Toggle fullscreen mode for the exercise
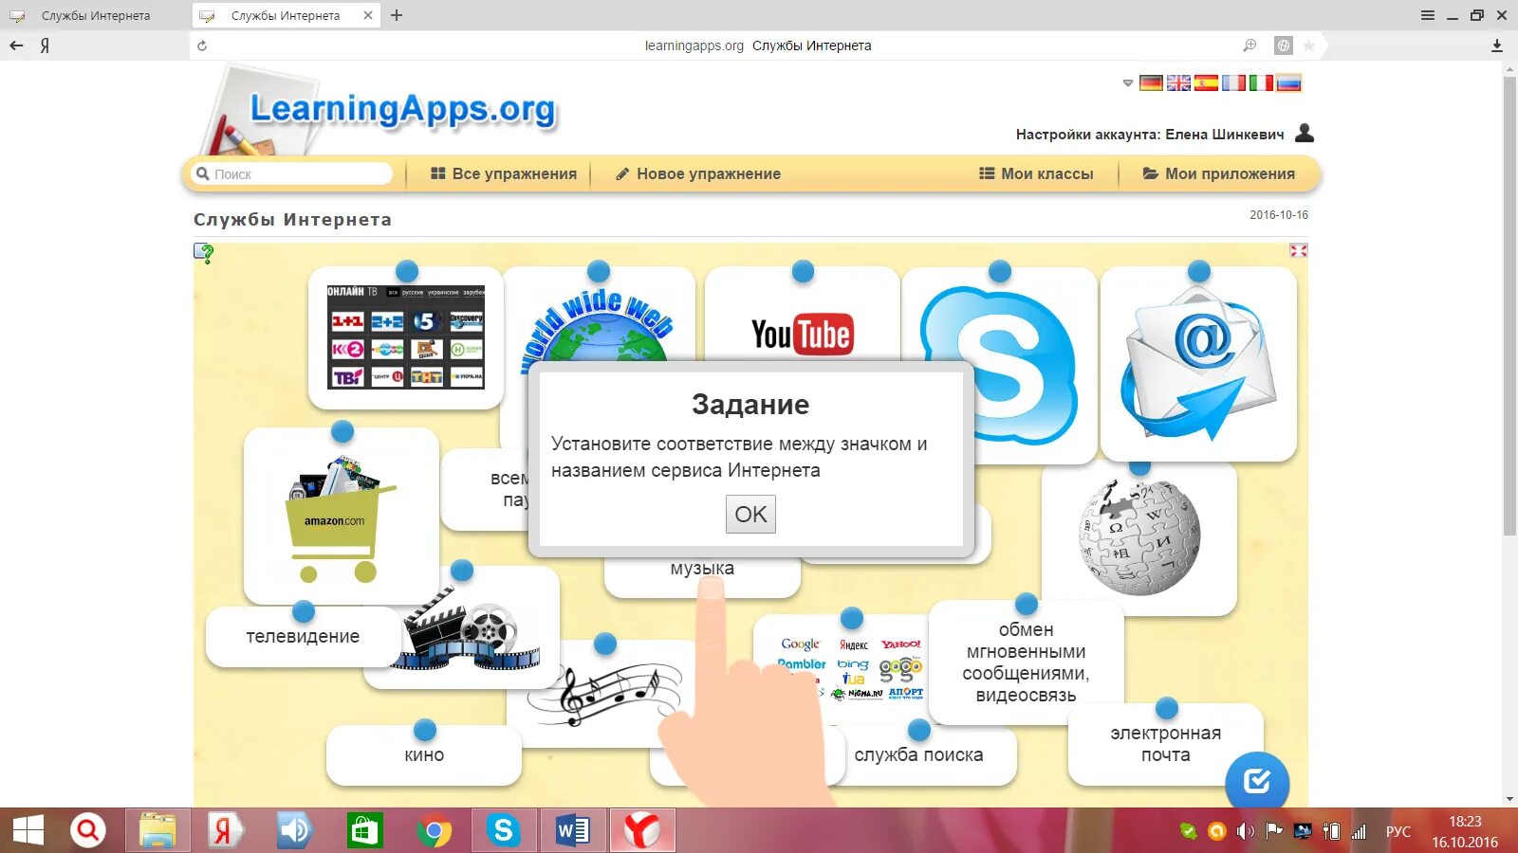 click(x=1298, y=250)
